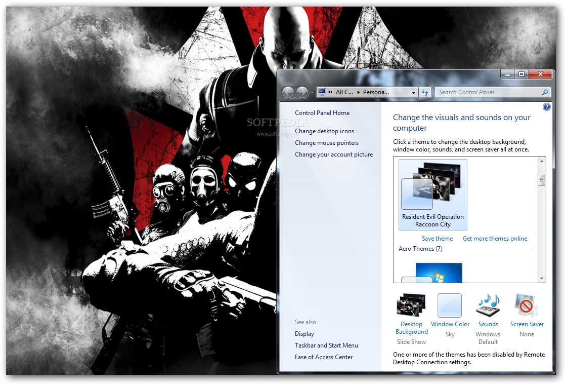Select 'All C...' breadcrumb in address bar
This screenshot has height=385, width=566.
click(344, 92)
